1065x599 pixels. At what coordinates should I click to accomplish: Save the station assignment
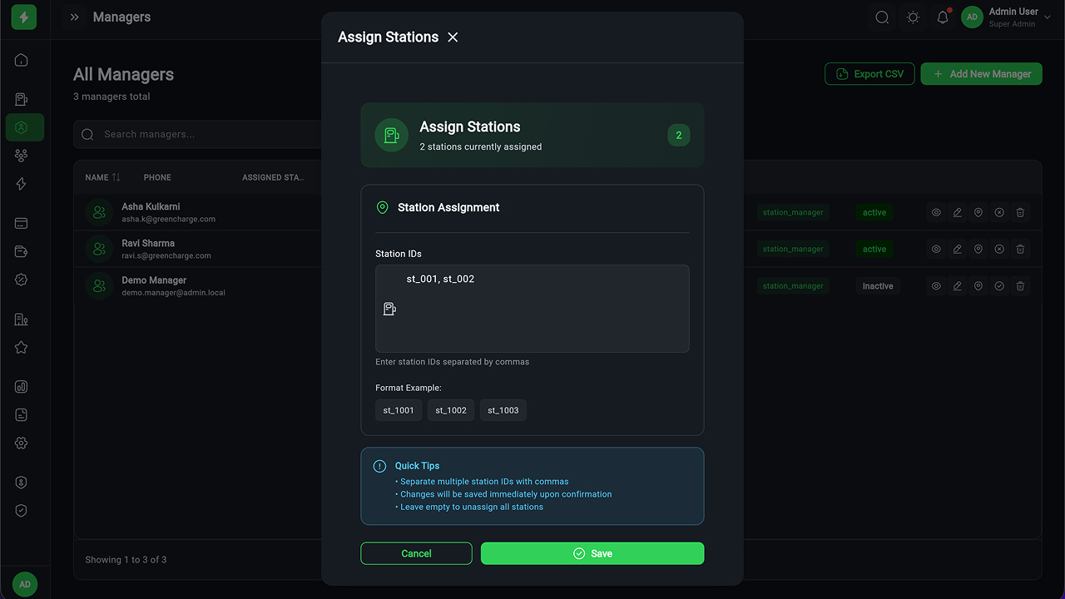(x=592, y=553)
